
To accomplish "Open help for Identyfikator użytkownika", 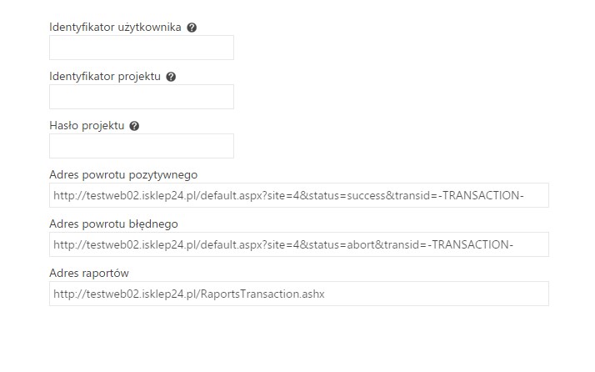I will (x=192, y=28).
